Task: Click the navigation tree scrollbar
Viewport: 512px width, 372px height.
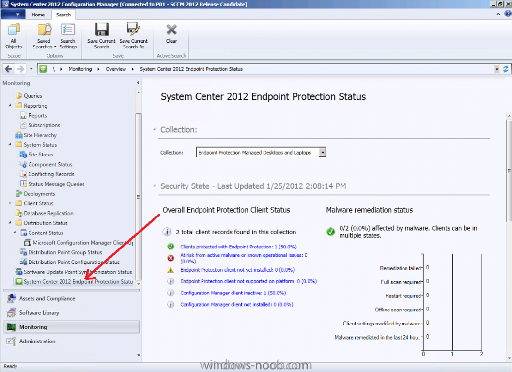Action: point(139,196)
